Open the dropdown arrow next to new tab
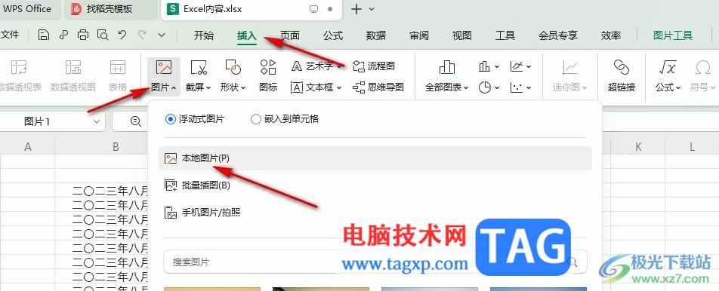Image resolution: width=719 pixels, height=291 pixels. [372, 9]
